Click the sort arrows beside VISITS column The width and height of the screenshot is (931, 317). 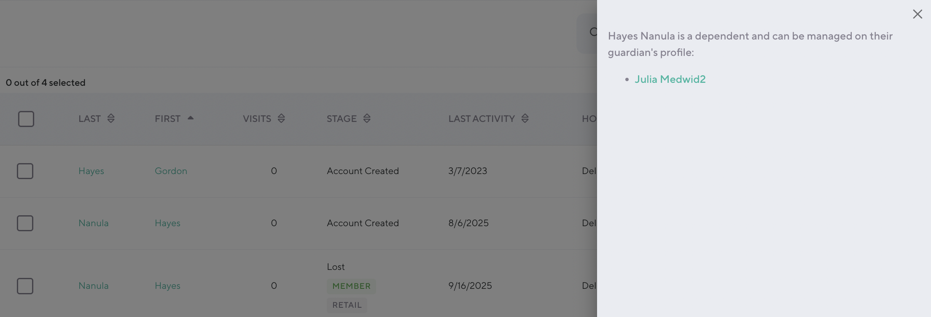[281, 119]
